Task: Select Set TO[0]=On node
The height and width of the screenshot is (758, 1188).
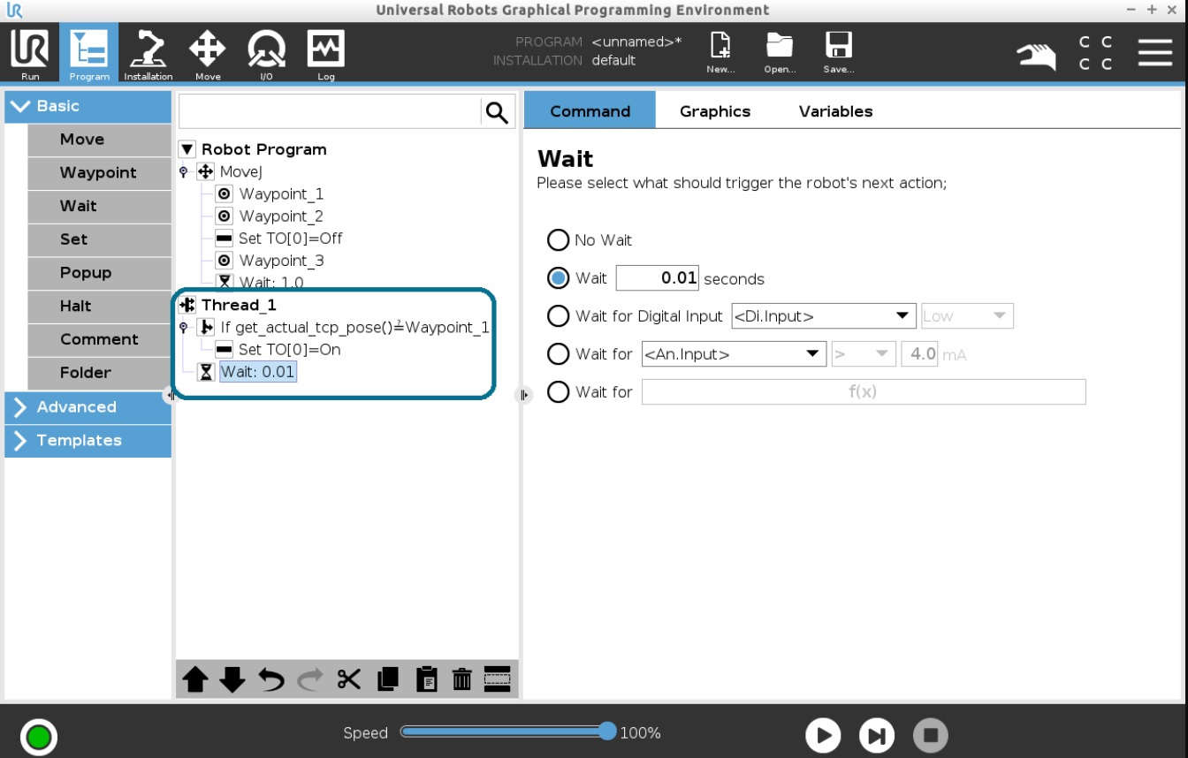Action: pos(289,350)
